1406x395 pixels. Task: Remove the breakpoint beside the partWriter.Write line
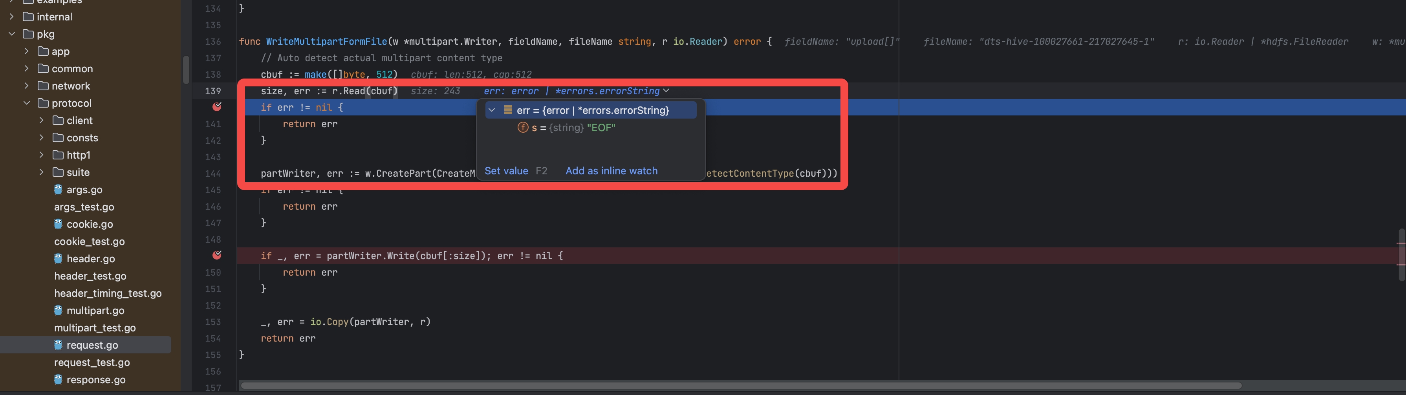coord(217,255)
